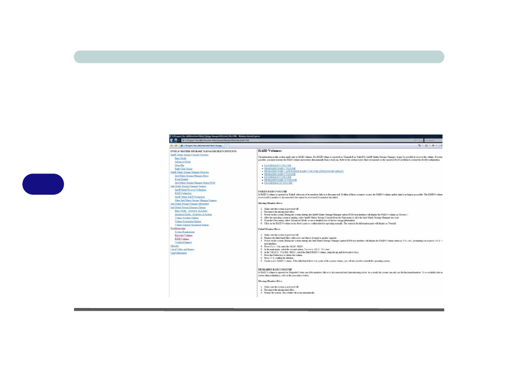
Task: Jump to FAILED RAID 0 VOLUME section
Action: [277, 165]
